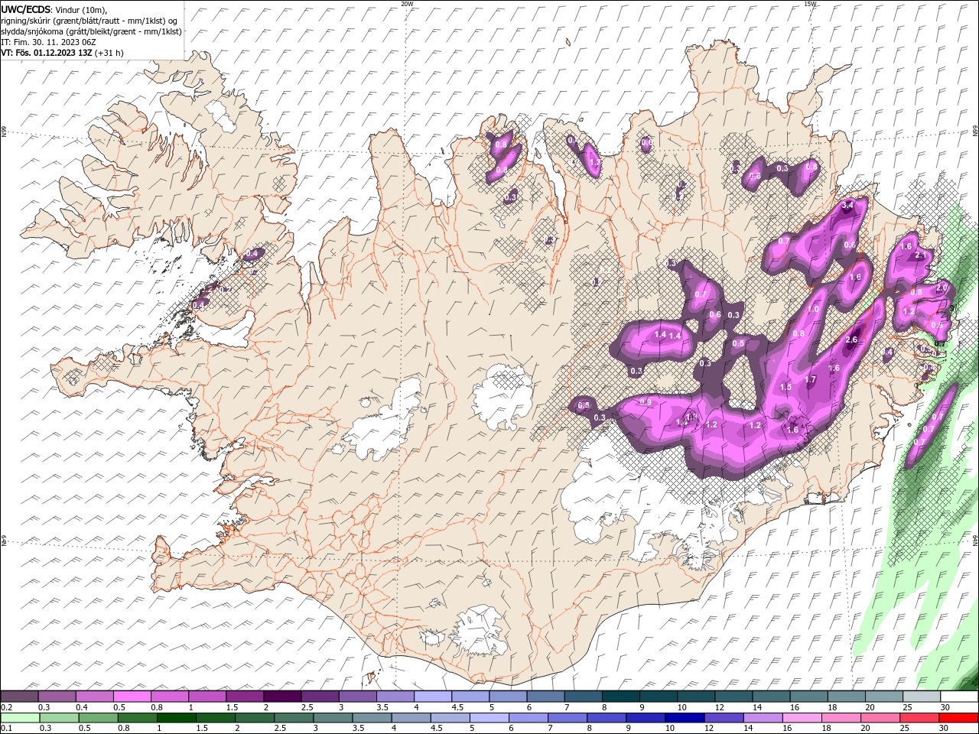Click the 'IT: Fim. 30. 11. 2023 06Z' initial time line
Image resolution: width=979 pixels, height=734 pixels.
pyautogui.click(x=49, y=42)
